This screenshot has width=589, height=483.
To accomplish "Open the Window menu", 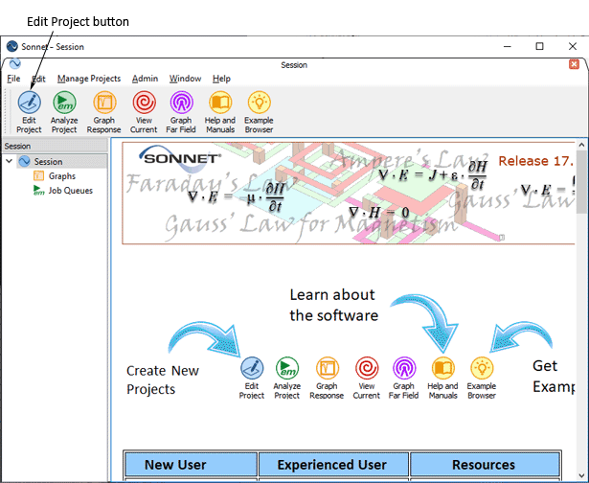I will tap(185, 79).
